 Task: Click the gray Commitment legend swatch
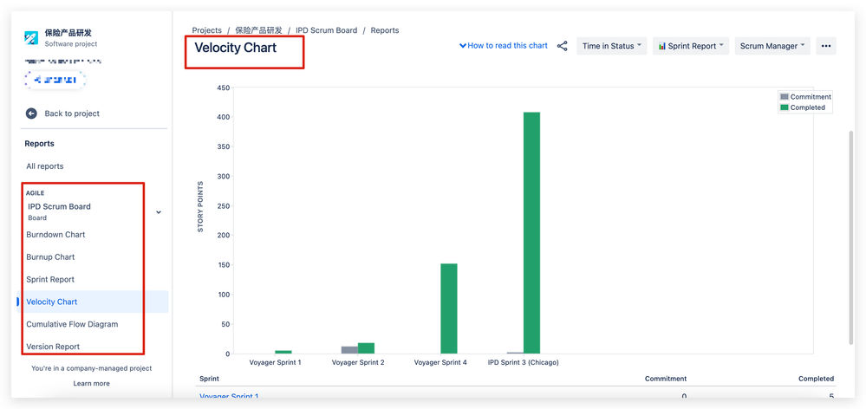[x=784, y=96]
